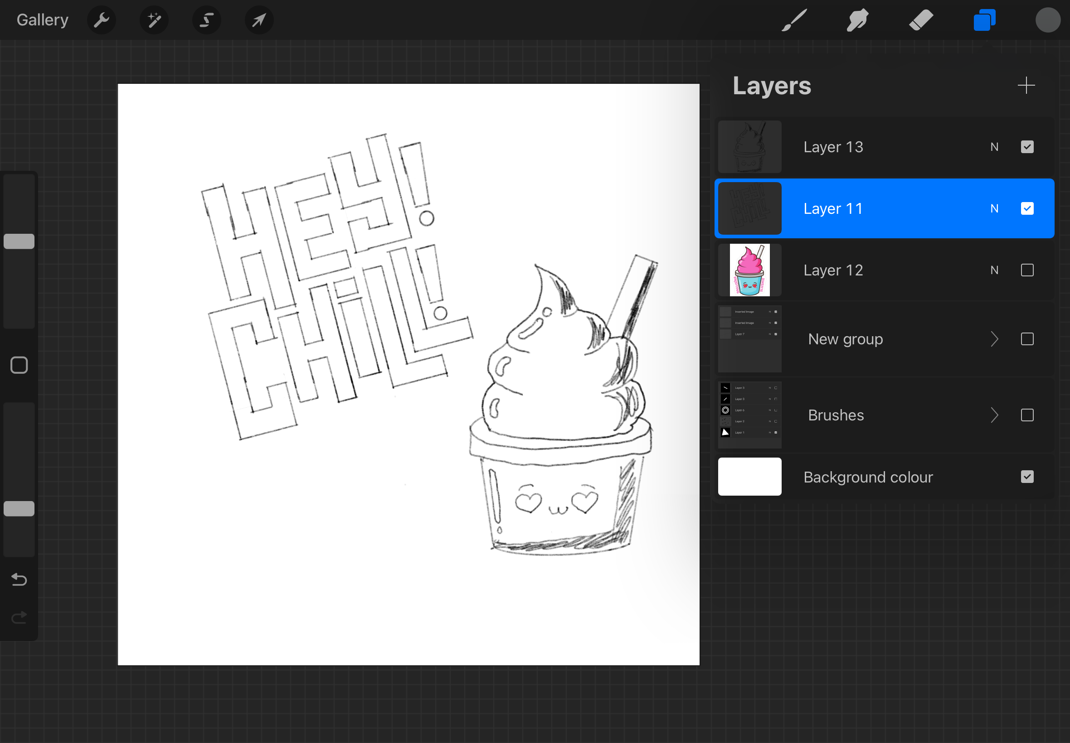The width and height of the screenshot is (1070, 743).
Task: Show Layer 12 using its checkbox
Action: (1026, 270)
